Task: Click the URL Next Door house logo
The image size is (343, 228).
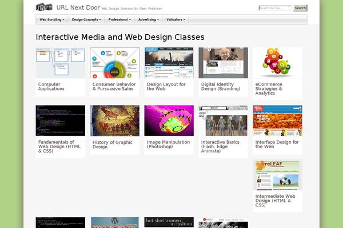Action: point(44,7)
